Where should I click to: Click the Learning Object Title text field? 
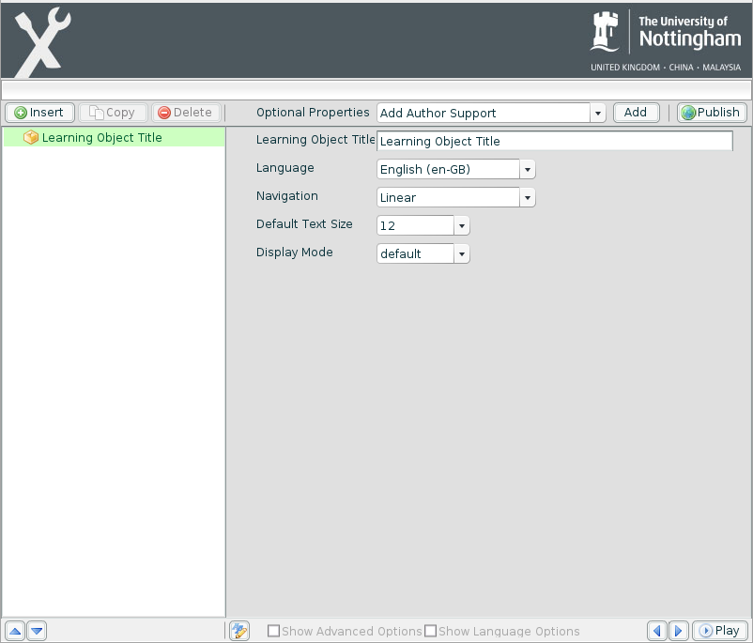pos(554,141)
